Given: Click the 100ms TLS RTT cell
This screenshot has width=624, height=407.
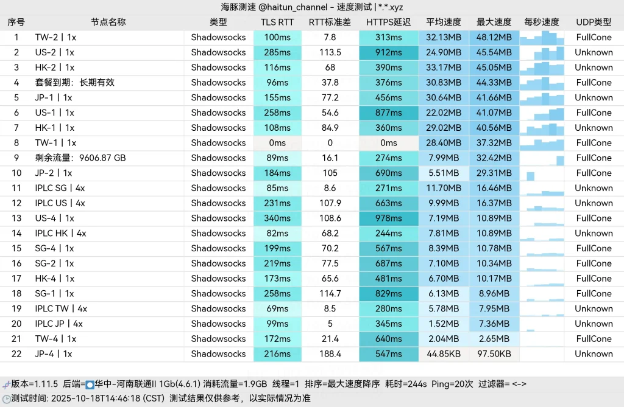Looking at the screenshot, I should [x=277, y=37].
